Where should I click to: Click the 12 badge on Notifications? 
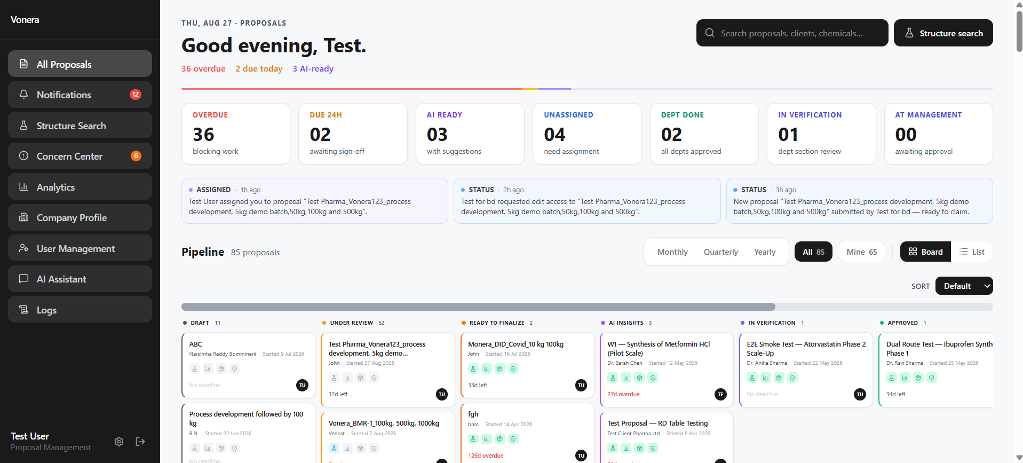tap(136, 95)
